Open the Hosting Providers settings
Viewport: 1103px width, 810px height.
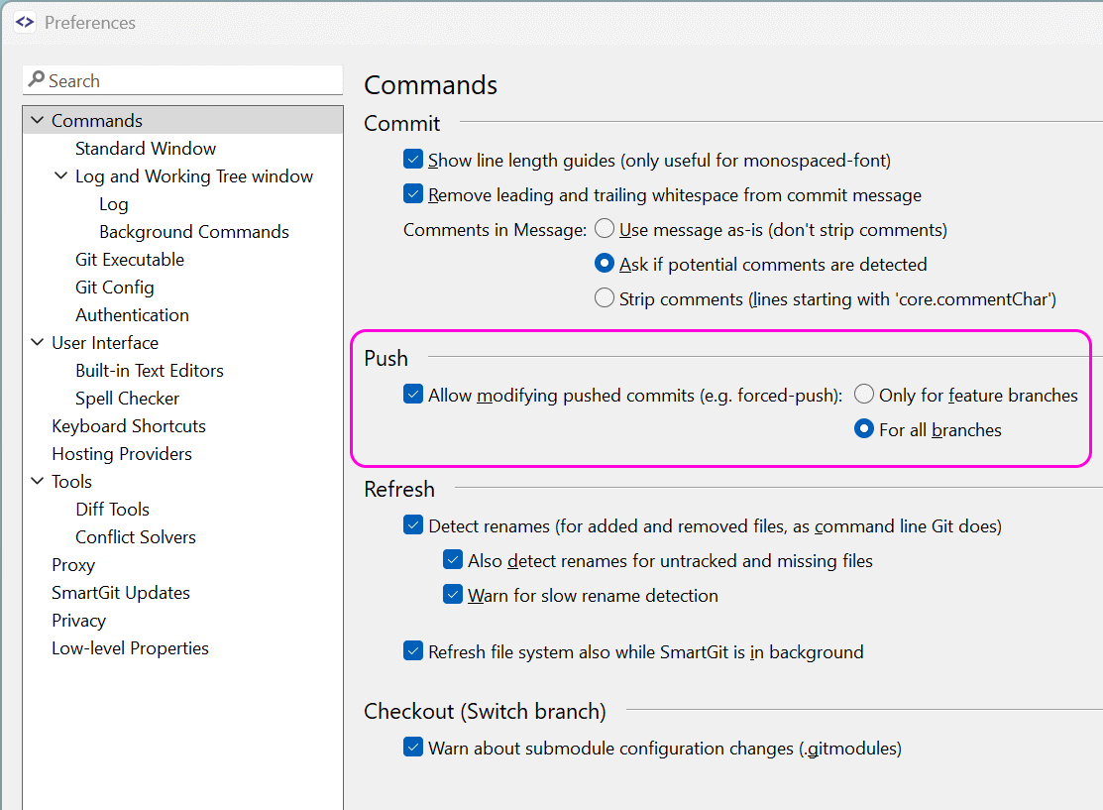click(x=121, y=453)
